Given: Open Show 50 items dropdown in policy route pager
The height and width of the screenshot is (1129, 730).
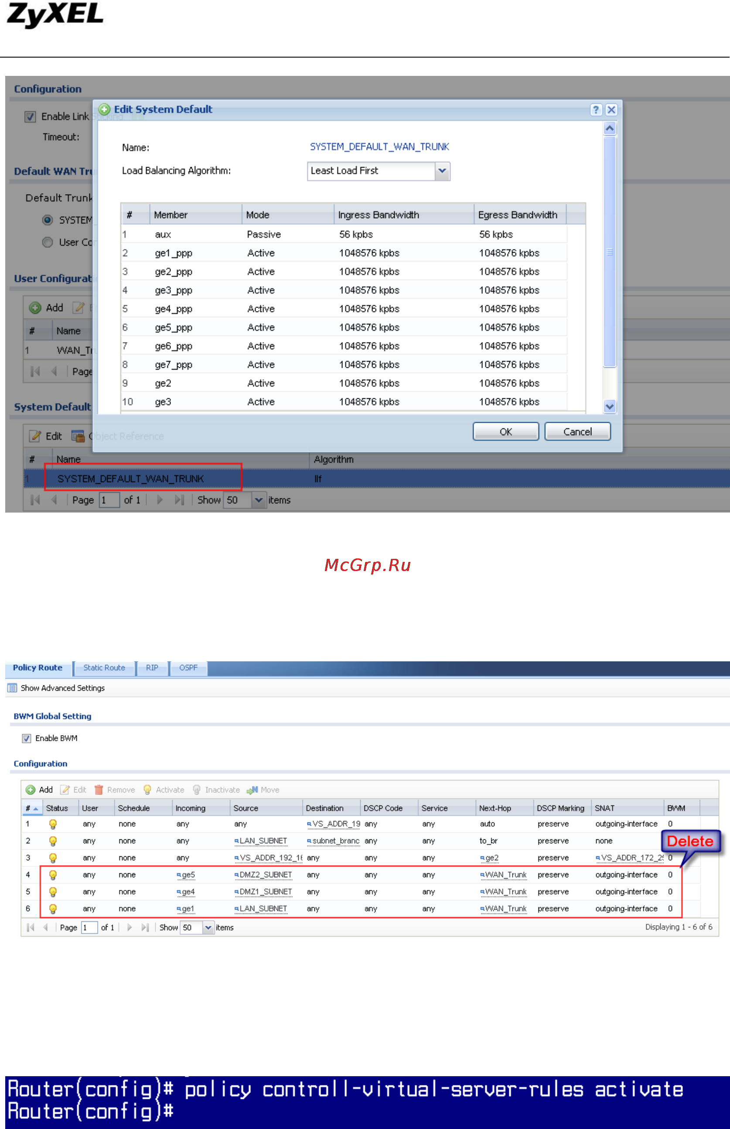Looking at the screenshot, I should click(x=208, y=927).
